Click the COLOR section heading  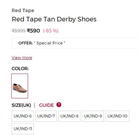(20, 68)
